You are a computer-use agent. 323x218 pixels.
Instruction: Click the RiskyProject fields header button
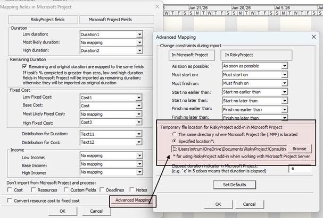(x=43, y=20)
